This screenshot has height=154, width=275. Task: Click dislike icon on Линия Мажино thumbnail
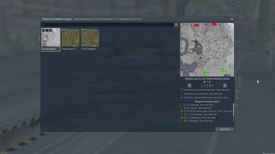point(43,30)
